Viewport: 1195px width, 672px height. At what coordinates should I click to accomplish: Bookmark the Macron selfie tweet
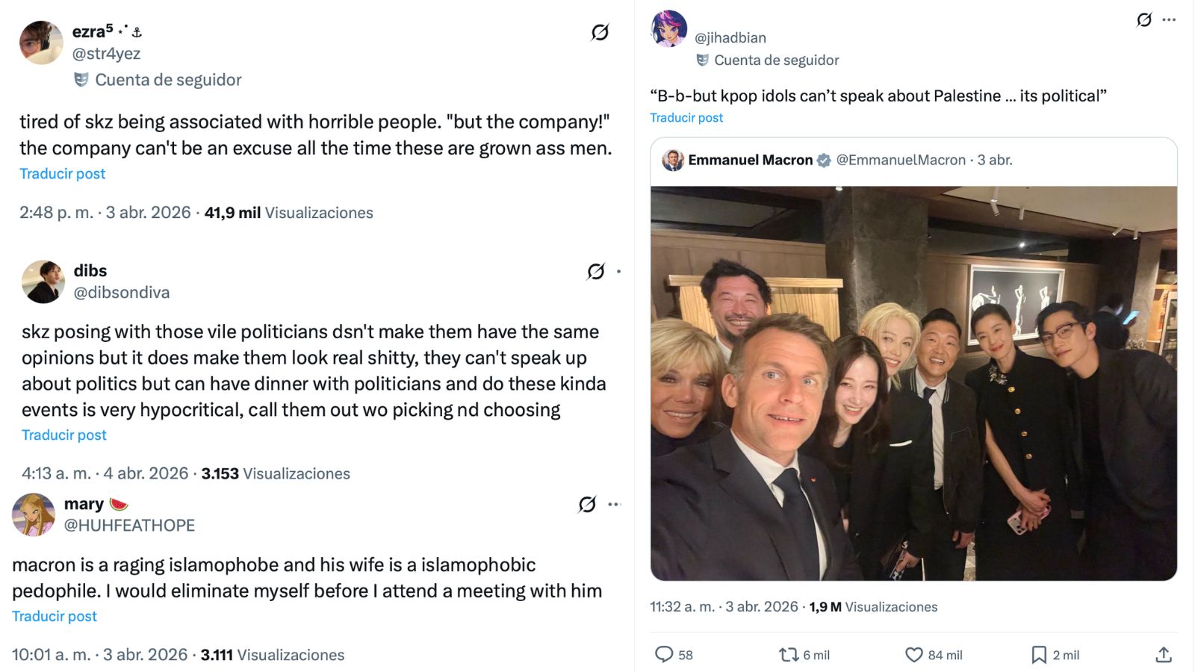tap(1037, 655)
